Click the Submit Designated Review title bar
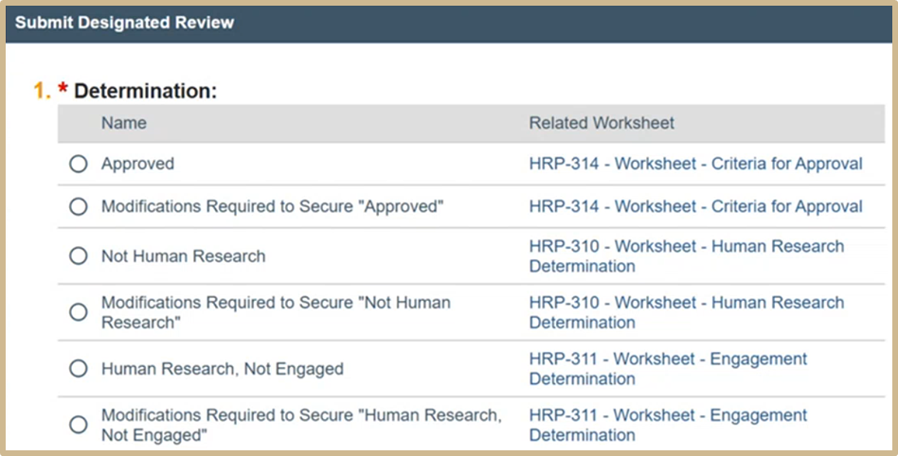Screen dimensions: 898x456 [x=124, y=22]
